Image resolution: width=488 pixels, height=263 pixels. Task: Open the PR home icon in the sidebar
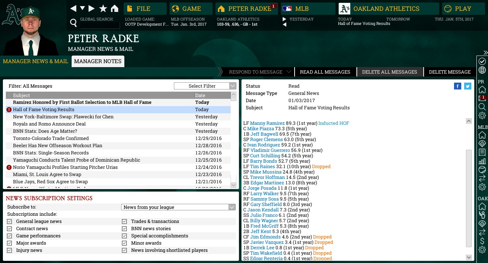[482, 89]
